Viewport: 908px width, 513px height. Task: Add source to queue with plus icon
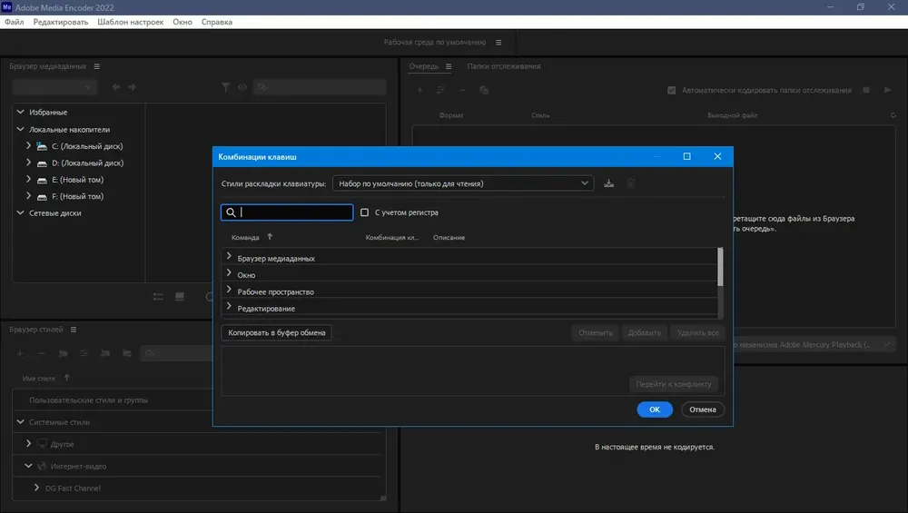[x=419, y=90]
